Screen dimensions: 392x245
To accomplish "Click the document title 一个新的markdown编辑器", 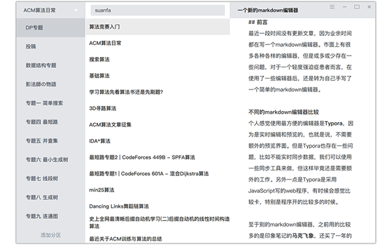I will (267, 10).
